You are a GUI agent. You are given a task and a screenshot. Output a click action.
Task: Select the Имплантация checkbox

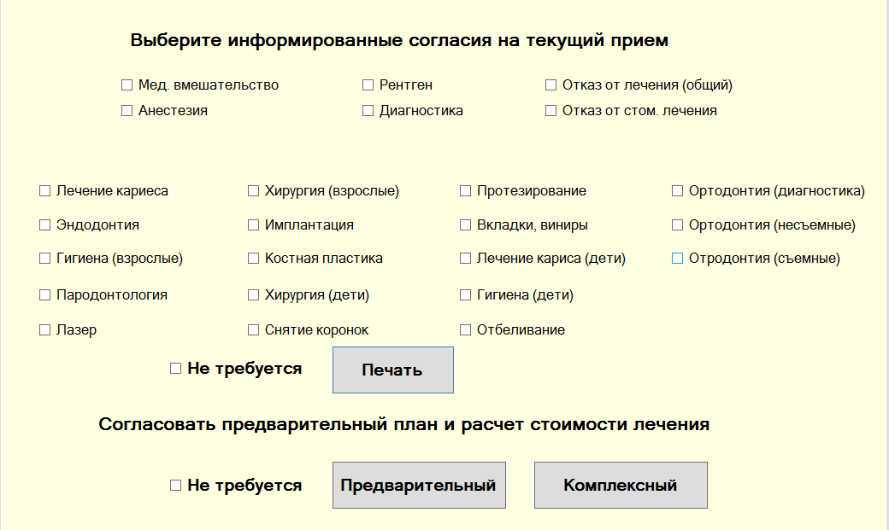pyautogui.click(x=254, y=225)
